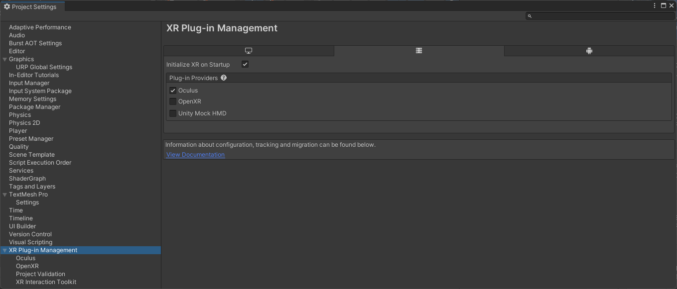
Task: Collapse the Graphics settings group
Action: tap(5, 59)
